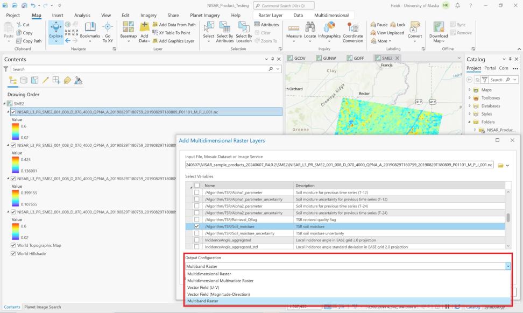Check IncidenceAngle_aggregated variable box

click(197, 240)
